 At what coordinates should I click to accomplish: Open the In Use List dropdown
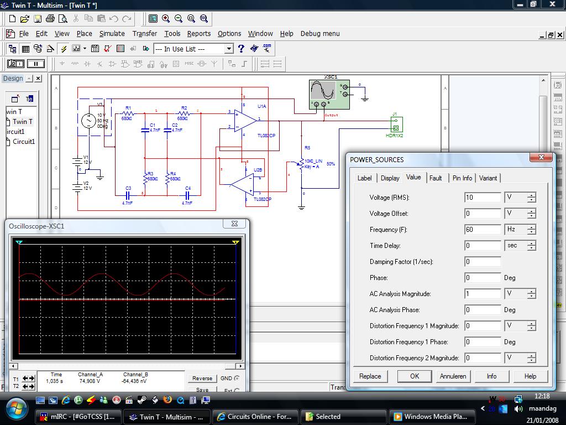pyautogui.click(x=229, y=49)
